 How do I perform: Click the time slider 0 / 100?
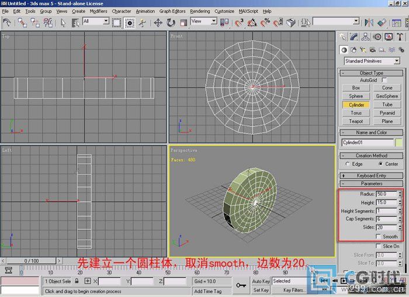pyautogui.click(x=32, y=260)
